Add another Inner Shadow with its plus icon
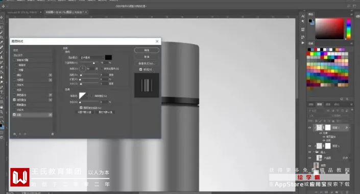 click(50, 80)
